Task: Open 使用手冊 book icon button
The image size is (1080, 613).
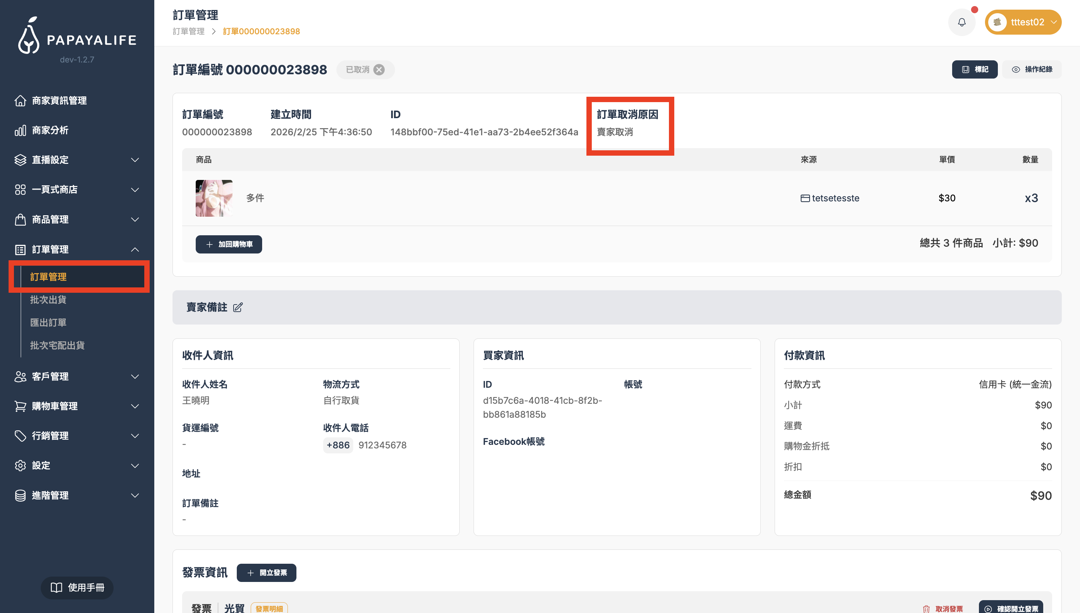Action: tap(77, 587)
